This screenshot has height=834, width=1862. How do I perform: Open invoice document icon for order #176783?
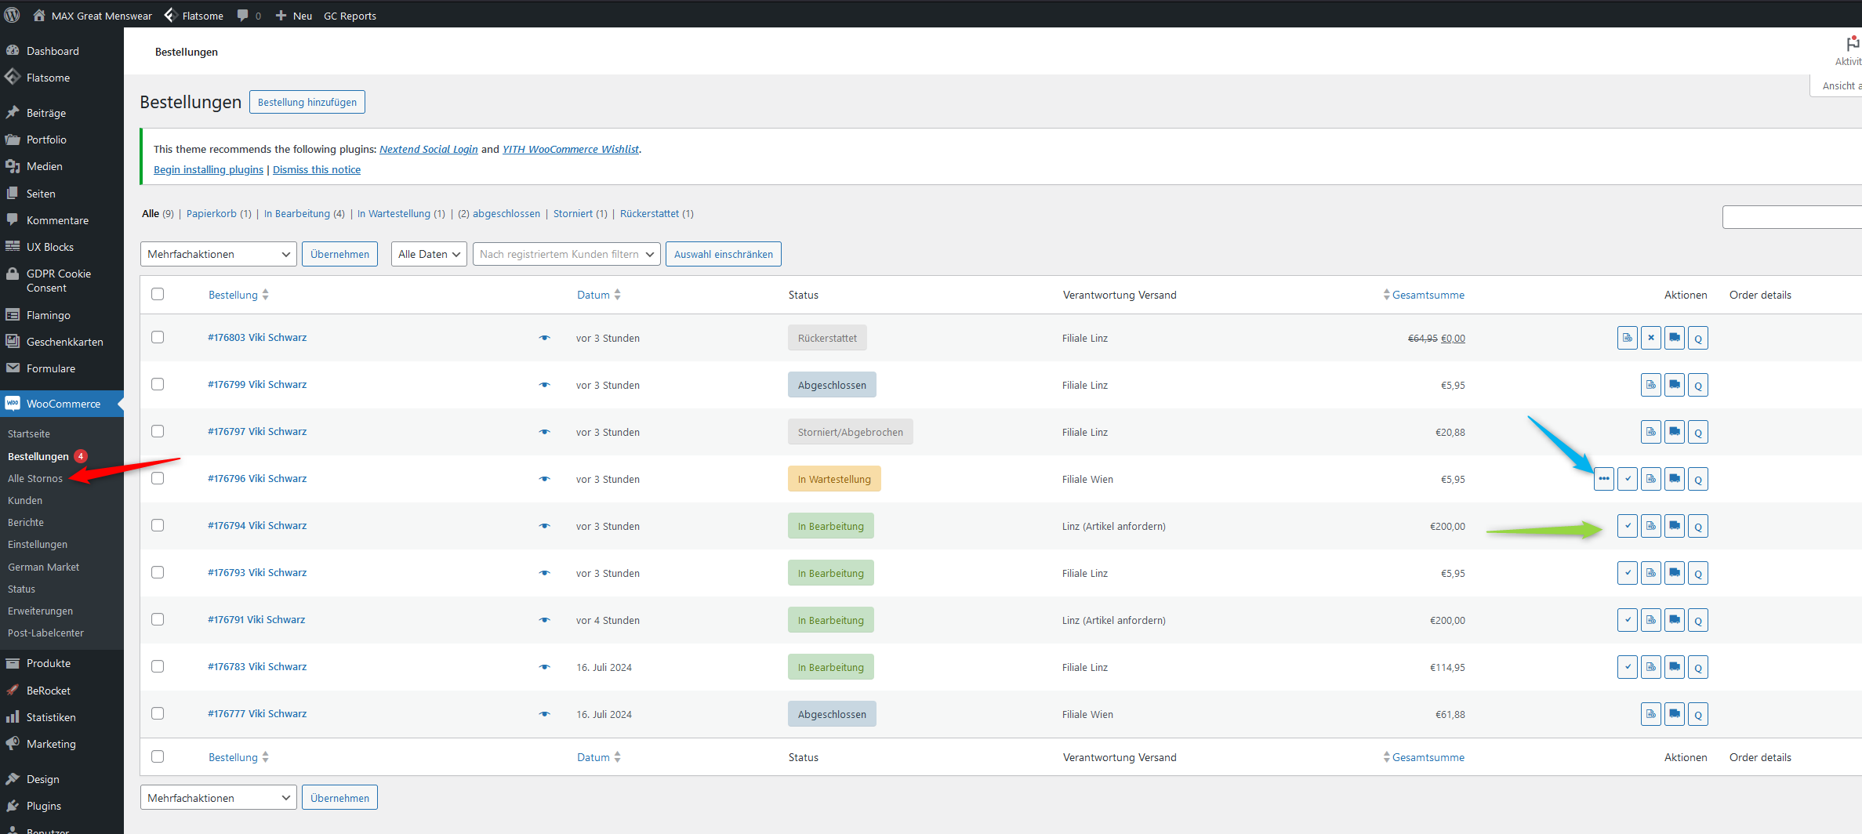coord(1651,667)
